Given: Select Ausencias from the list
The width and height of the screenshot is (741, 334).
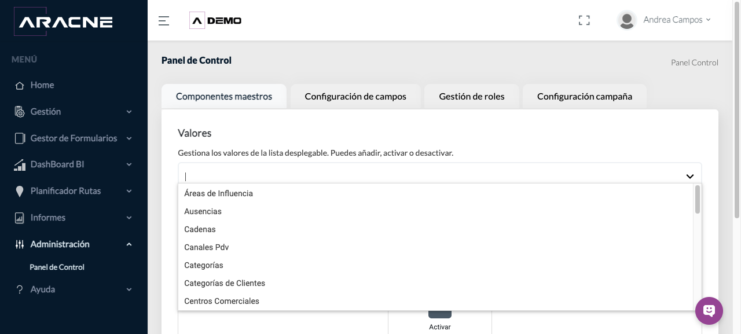Looking at the screenshot, I should (435, 211).
